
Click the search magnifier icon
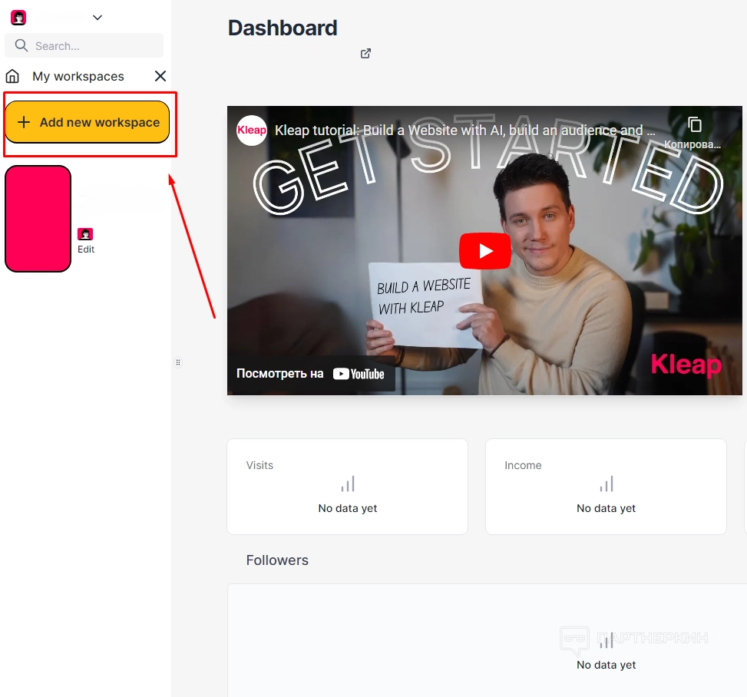pos(21,45)
